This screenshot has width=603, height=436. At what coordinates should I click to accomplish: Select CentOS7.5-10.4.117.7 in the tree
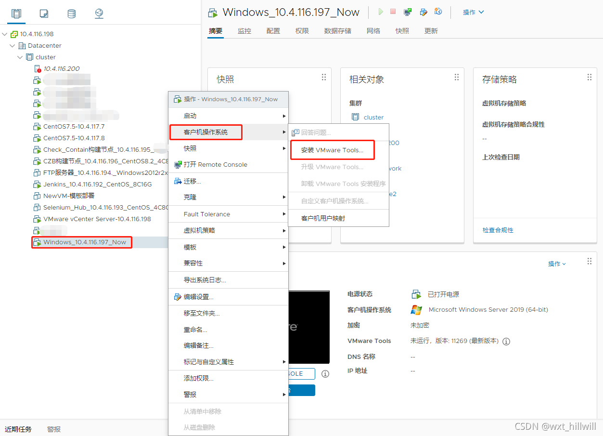click(74, 127)
